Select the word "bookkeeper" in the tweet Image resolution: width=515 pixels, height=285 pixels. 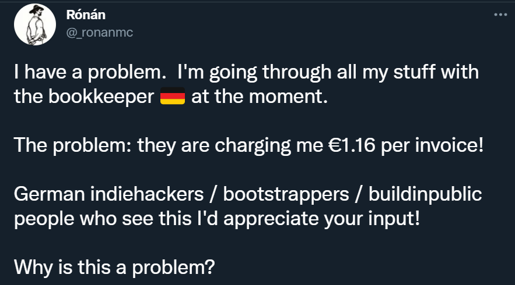[101, 97]
